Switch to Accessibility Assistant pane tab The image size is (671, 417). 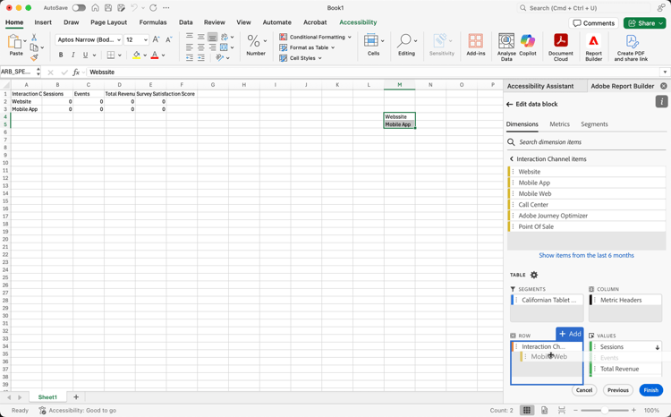tap(540, 86)
